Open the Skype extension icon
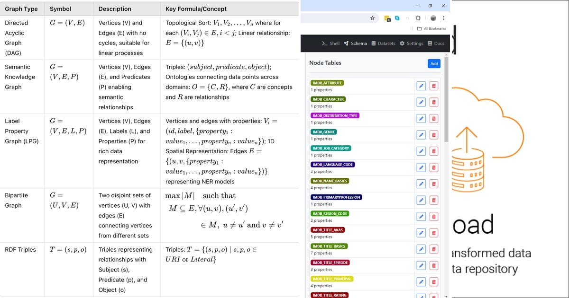Screen dimensions: 569x298 397,18
